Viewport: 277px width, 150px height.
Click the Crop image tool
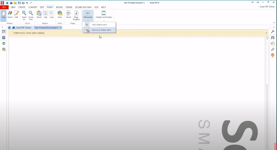coord(51,15)
